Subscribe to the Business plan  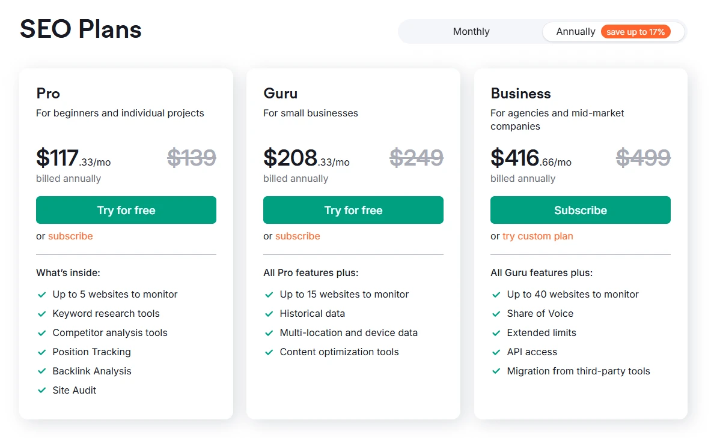coord(581,210)
